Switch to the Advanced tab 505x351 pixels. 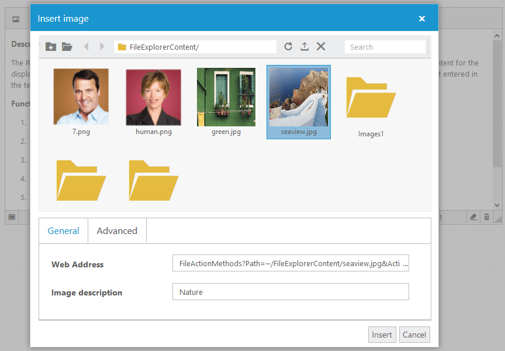click(x=117, y=230)
